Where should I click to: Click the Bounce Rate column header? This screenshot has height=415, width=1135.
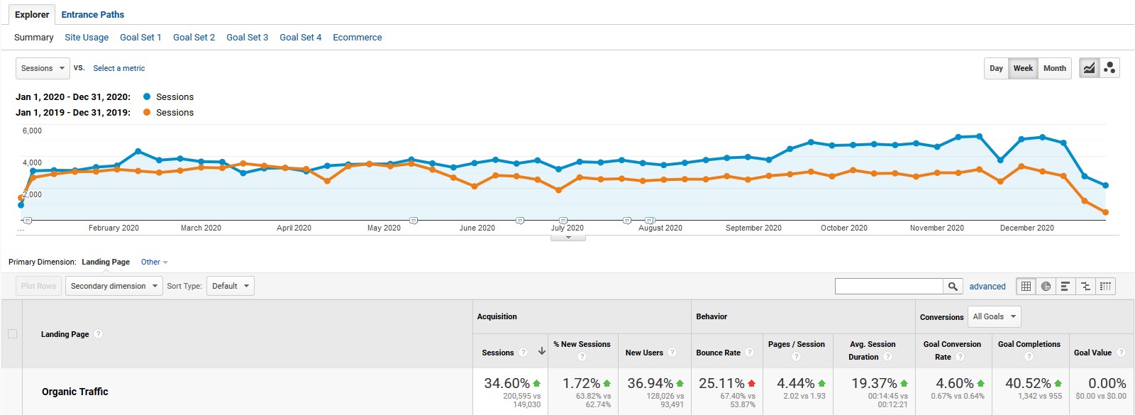tap(718, 353)
